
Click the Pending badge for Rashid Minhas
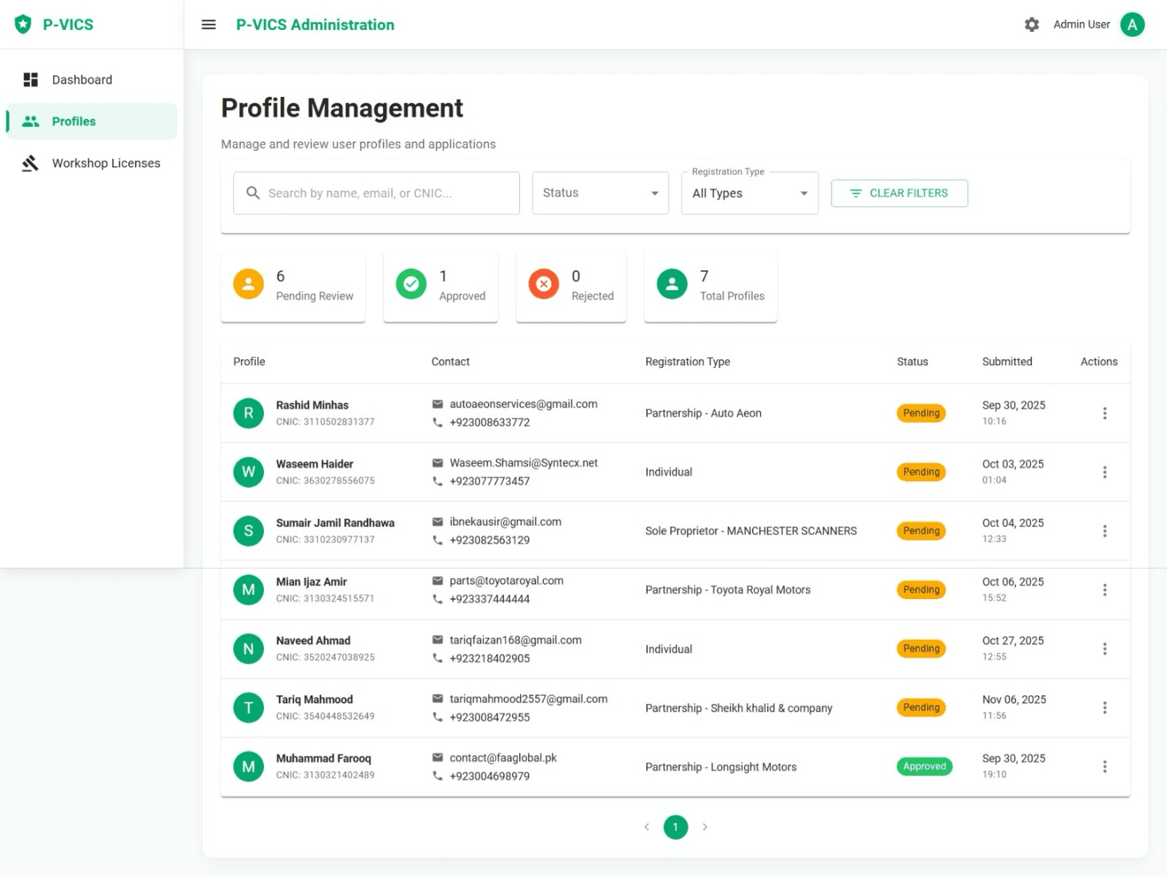(x=921, y=413)
